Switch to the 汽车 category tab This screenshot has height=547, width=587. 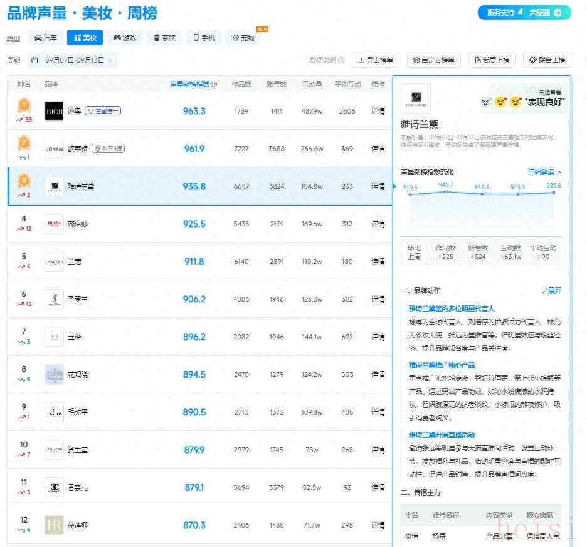click(45, 38)
